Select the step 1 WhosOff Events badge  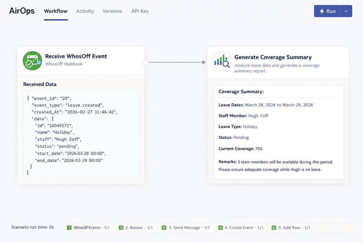point(88,227)
